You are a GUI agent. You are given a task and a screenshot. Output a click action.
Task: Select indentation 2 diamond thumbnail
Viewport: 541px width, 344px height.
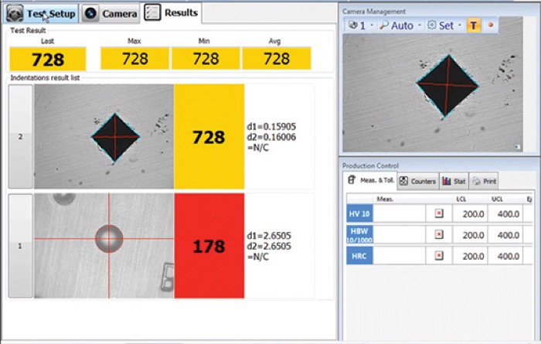(104, 137)
